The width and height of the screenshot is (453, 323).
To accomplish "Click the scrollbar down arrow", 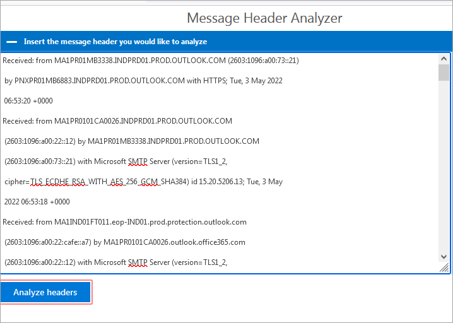I will [444, 257].
